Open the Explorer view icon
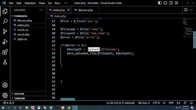Image resolution: width=196 pixels, height=110 pixels. click(5, 11)
